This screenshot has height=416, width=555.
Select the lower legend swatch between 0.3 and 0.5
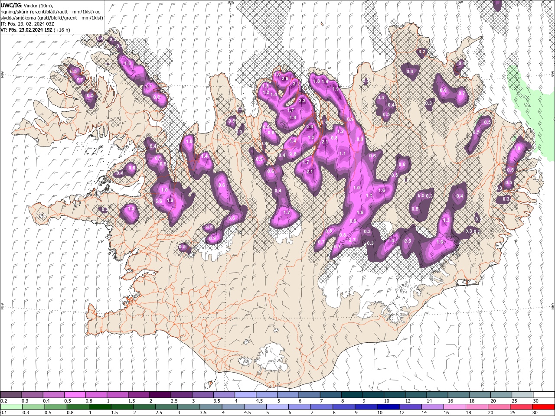[x=33, y=407]
